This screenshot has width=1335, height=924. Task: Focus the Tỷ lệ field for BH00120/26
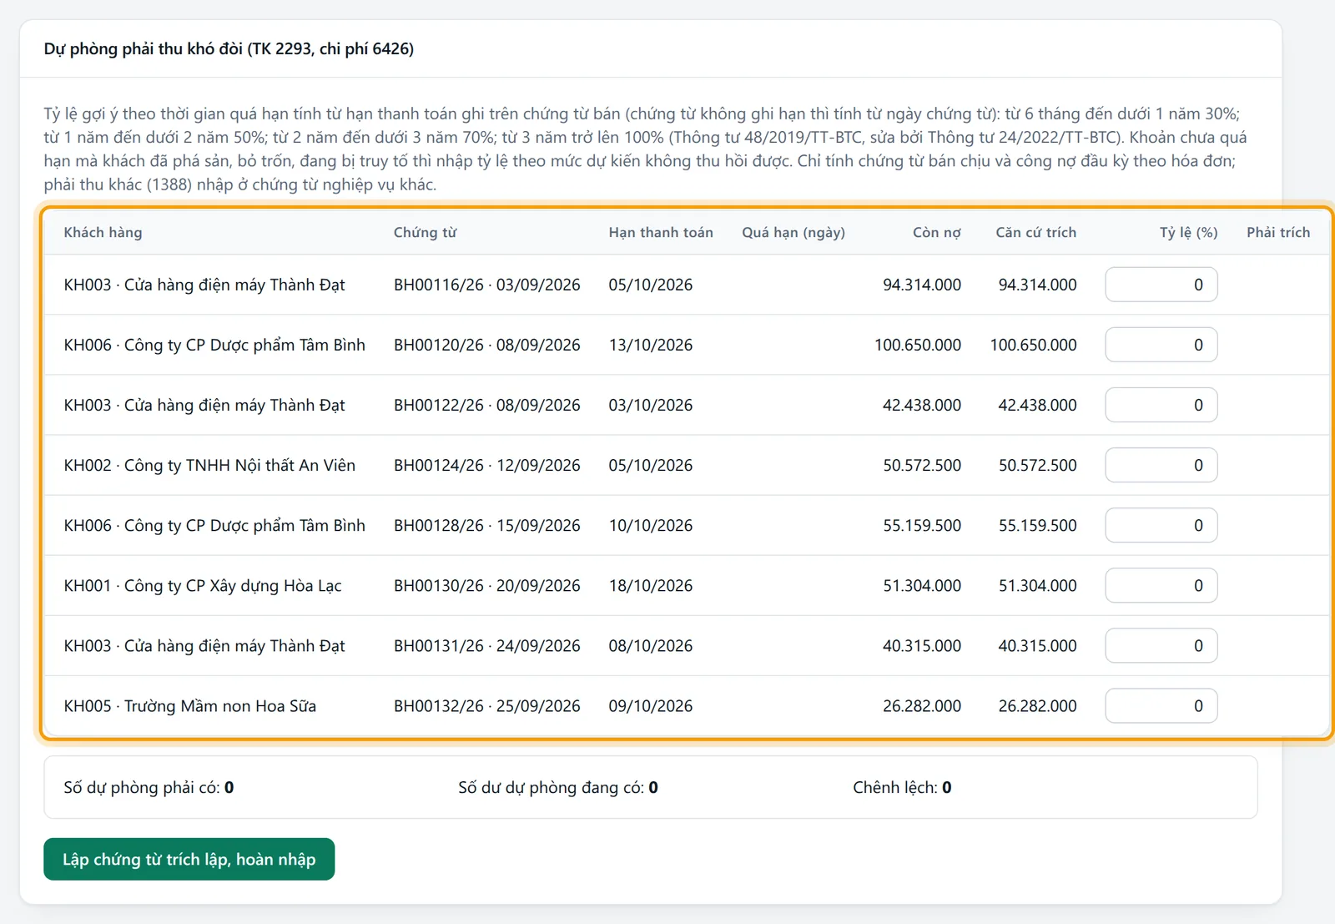tap(1161, 345)
